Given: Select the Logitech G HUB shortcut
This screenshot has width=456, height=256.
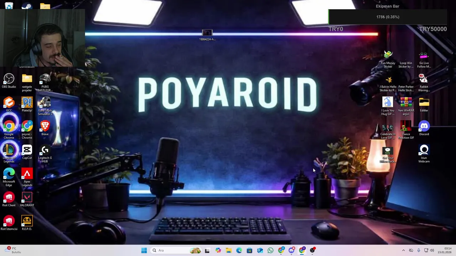Looking at the screenshot, I should [45, 154].
